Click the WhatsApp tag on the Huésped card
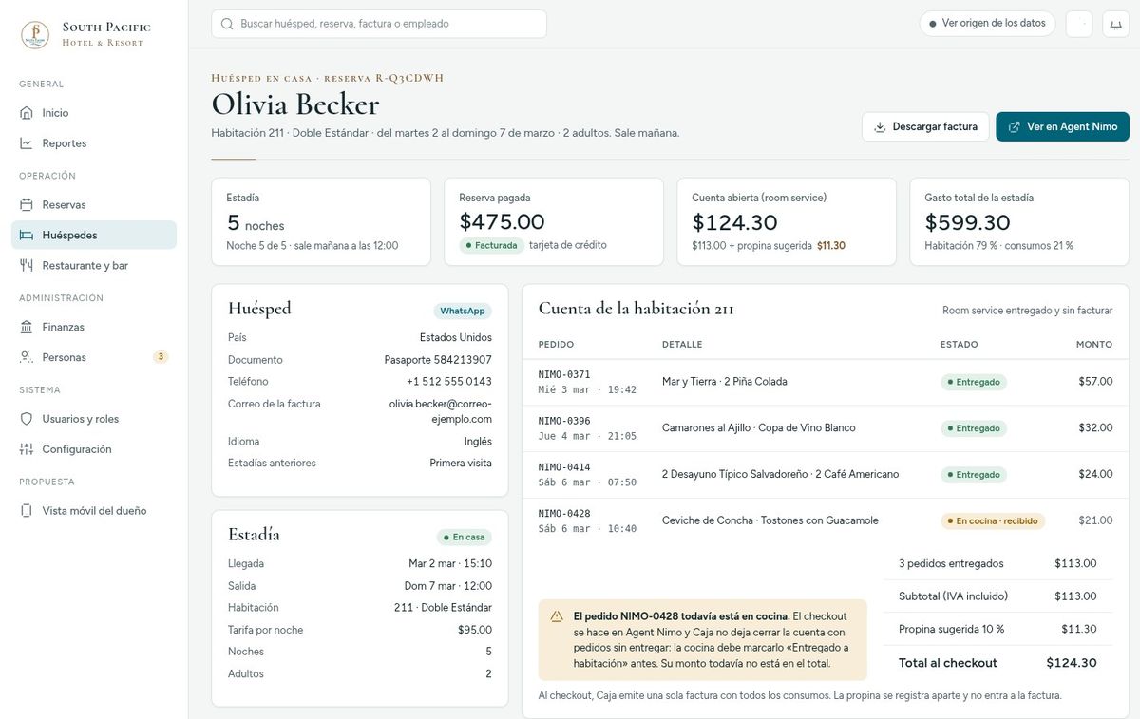The width and height of the screenshot is (1140, 719). (463, 311)
